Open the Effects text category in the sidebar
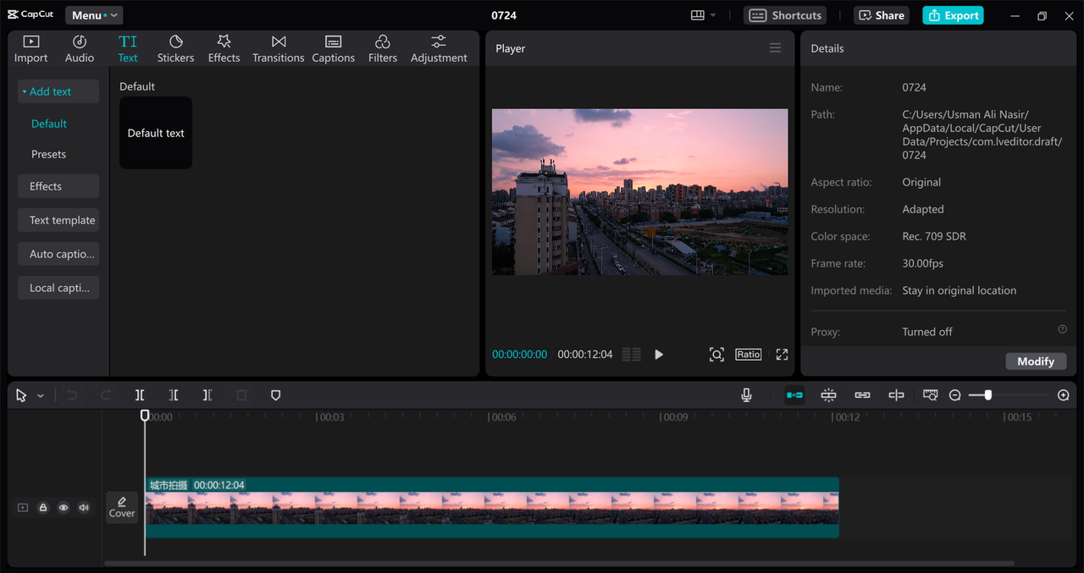 coord(58,186)
